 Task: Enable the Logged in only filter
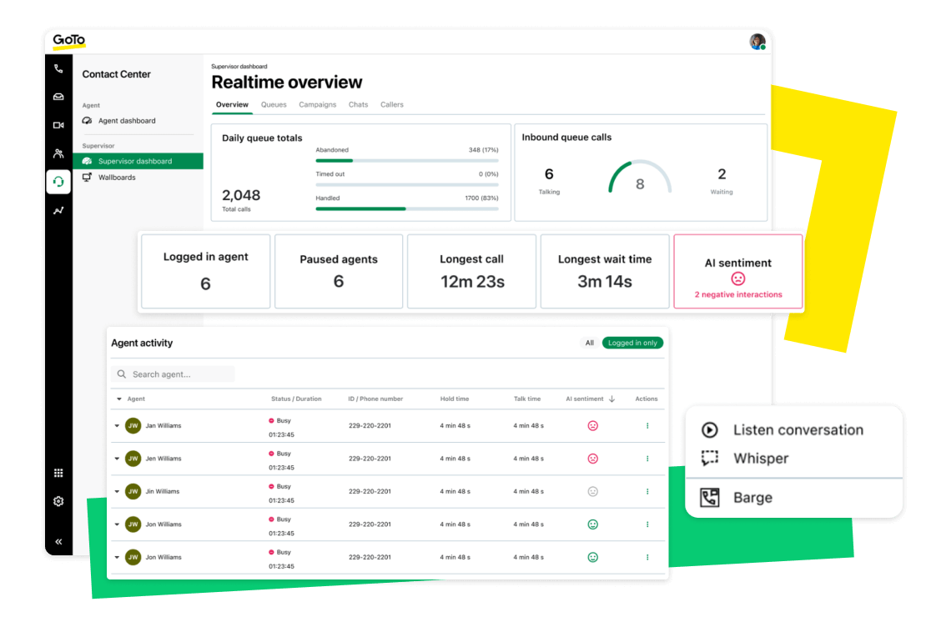[632, 343]
